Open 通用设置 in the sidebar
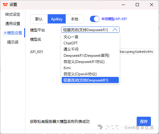159x134 pixels. click(x=13, y=24)
